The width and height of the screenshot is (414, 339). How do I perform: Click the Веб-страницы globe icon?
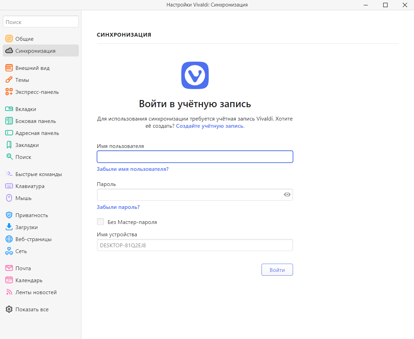9,239
